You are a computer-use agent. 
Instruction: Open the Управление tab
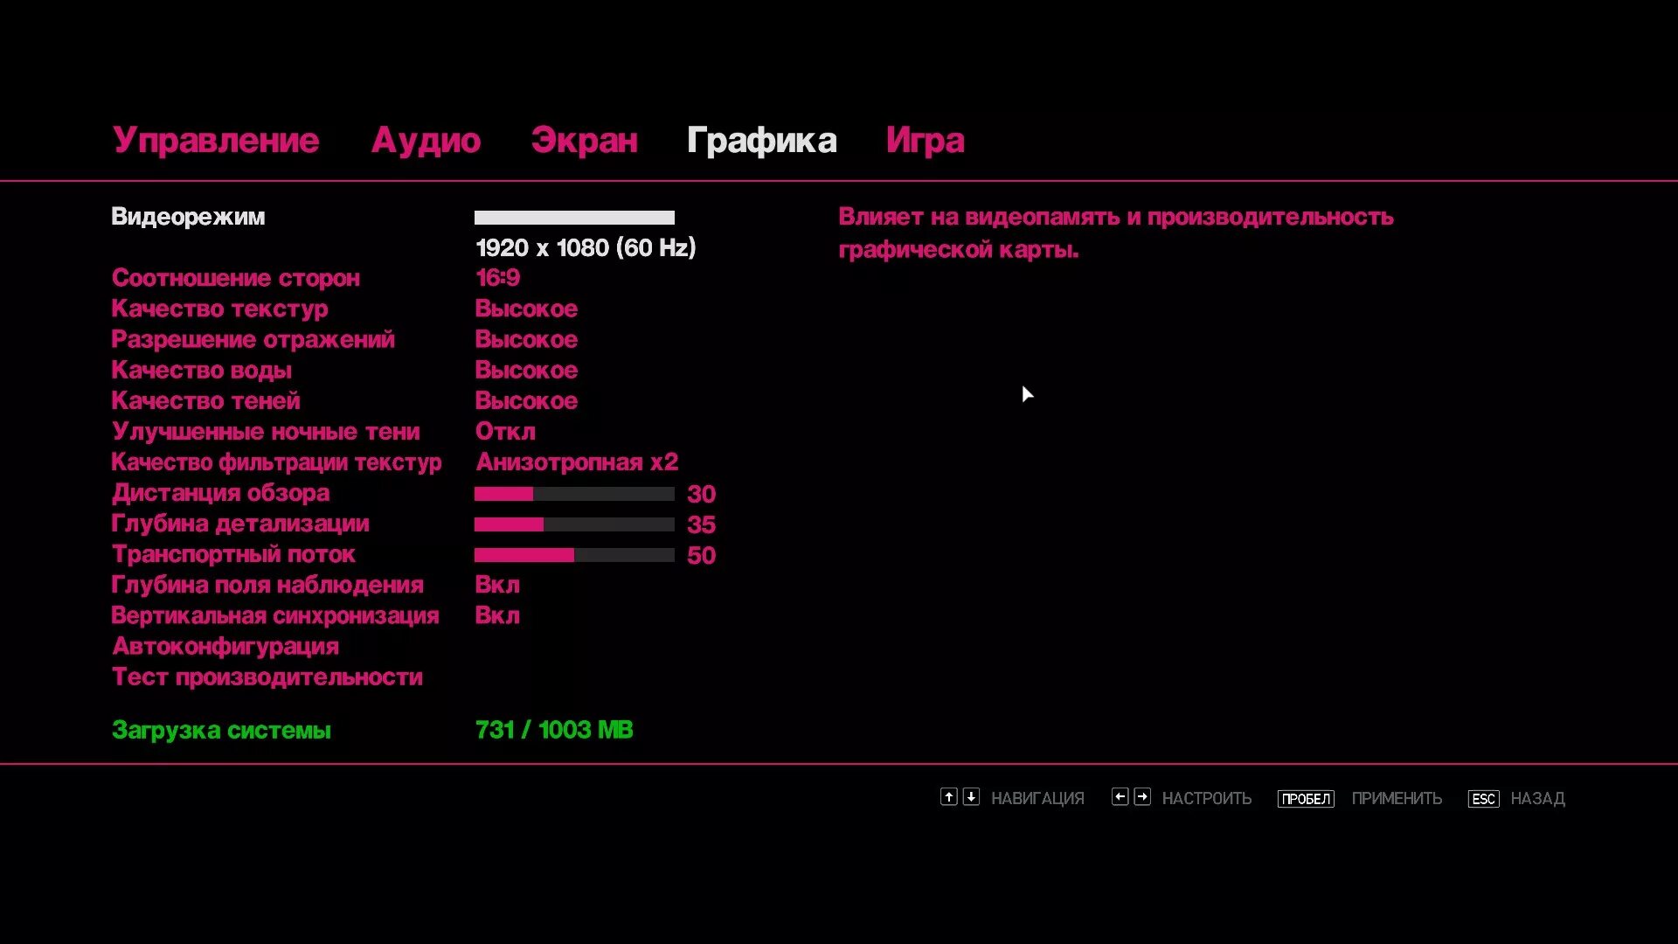coord(216,141)
